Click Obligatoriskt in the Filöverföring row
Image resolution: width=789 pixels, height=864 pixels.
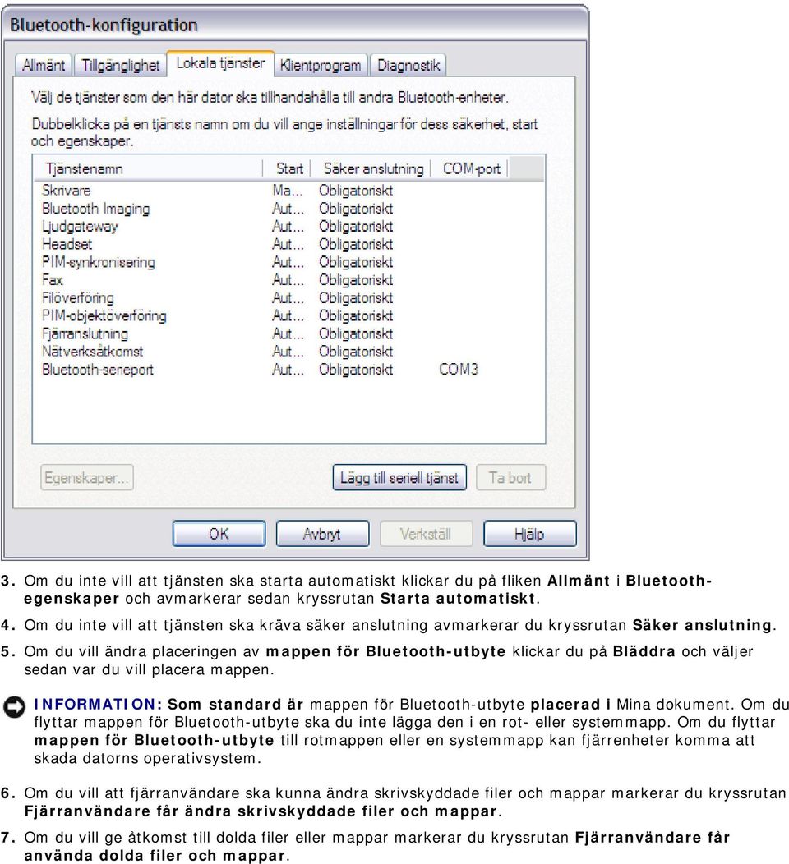(356, 298)
